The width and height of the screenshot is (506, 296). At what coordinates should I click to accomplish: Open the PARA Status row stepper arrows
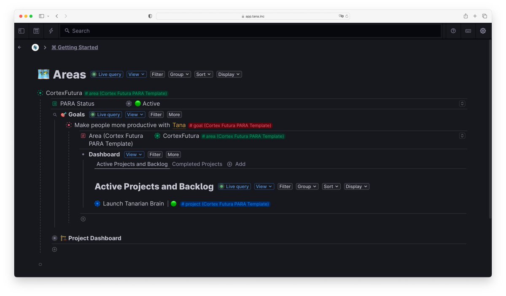pos(462,104)
